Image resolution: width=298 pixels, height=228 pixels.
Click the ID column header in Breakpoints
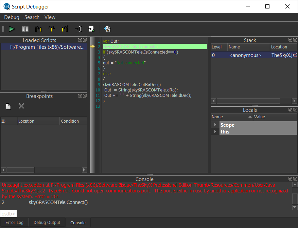[9, 121]
